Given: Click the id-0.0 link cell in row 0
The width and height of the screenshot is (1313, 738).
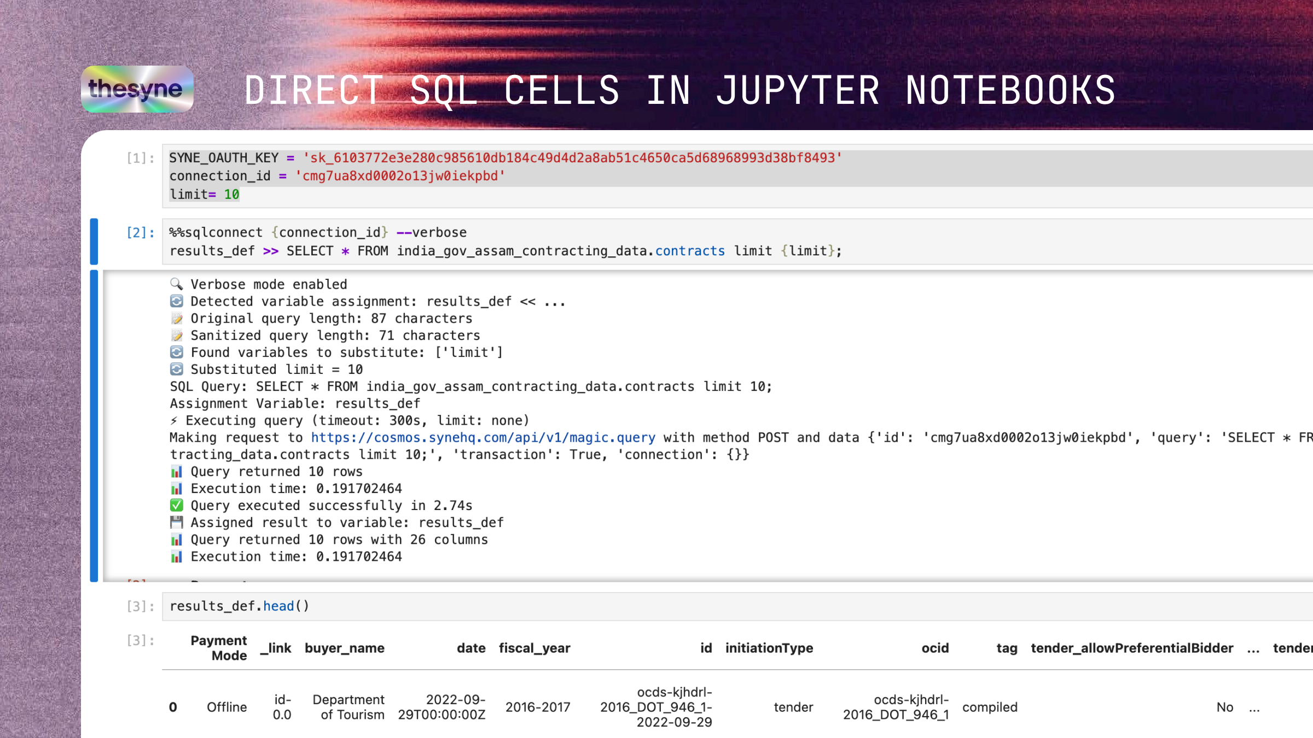Looking at the screenshot, I should (x=282, y=707).
